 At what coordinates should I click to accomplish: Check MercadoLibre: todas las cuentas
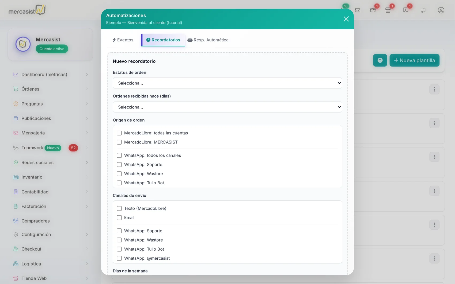tap(119, 133)
